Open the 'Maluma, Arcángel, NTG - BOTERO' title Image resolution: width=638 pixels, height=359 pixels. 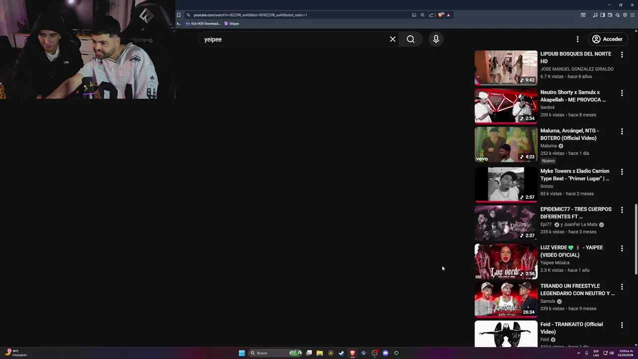569,134
